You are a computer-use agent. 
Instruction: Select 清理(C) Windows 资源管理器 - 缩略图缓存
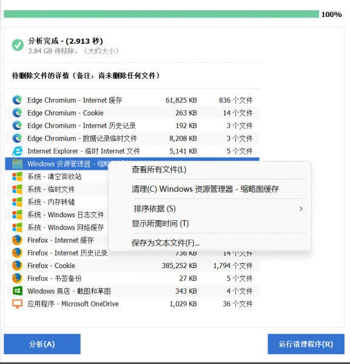point(205,189)
